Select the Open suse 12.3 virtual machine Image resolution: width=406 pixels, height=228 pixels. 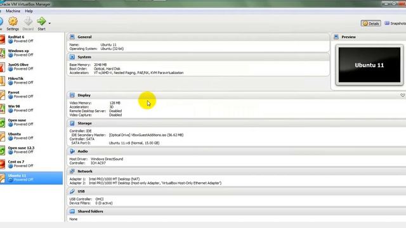tap(31, 150)
